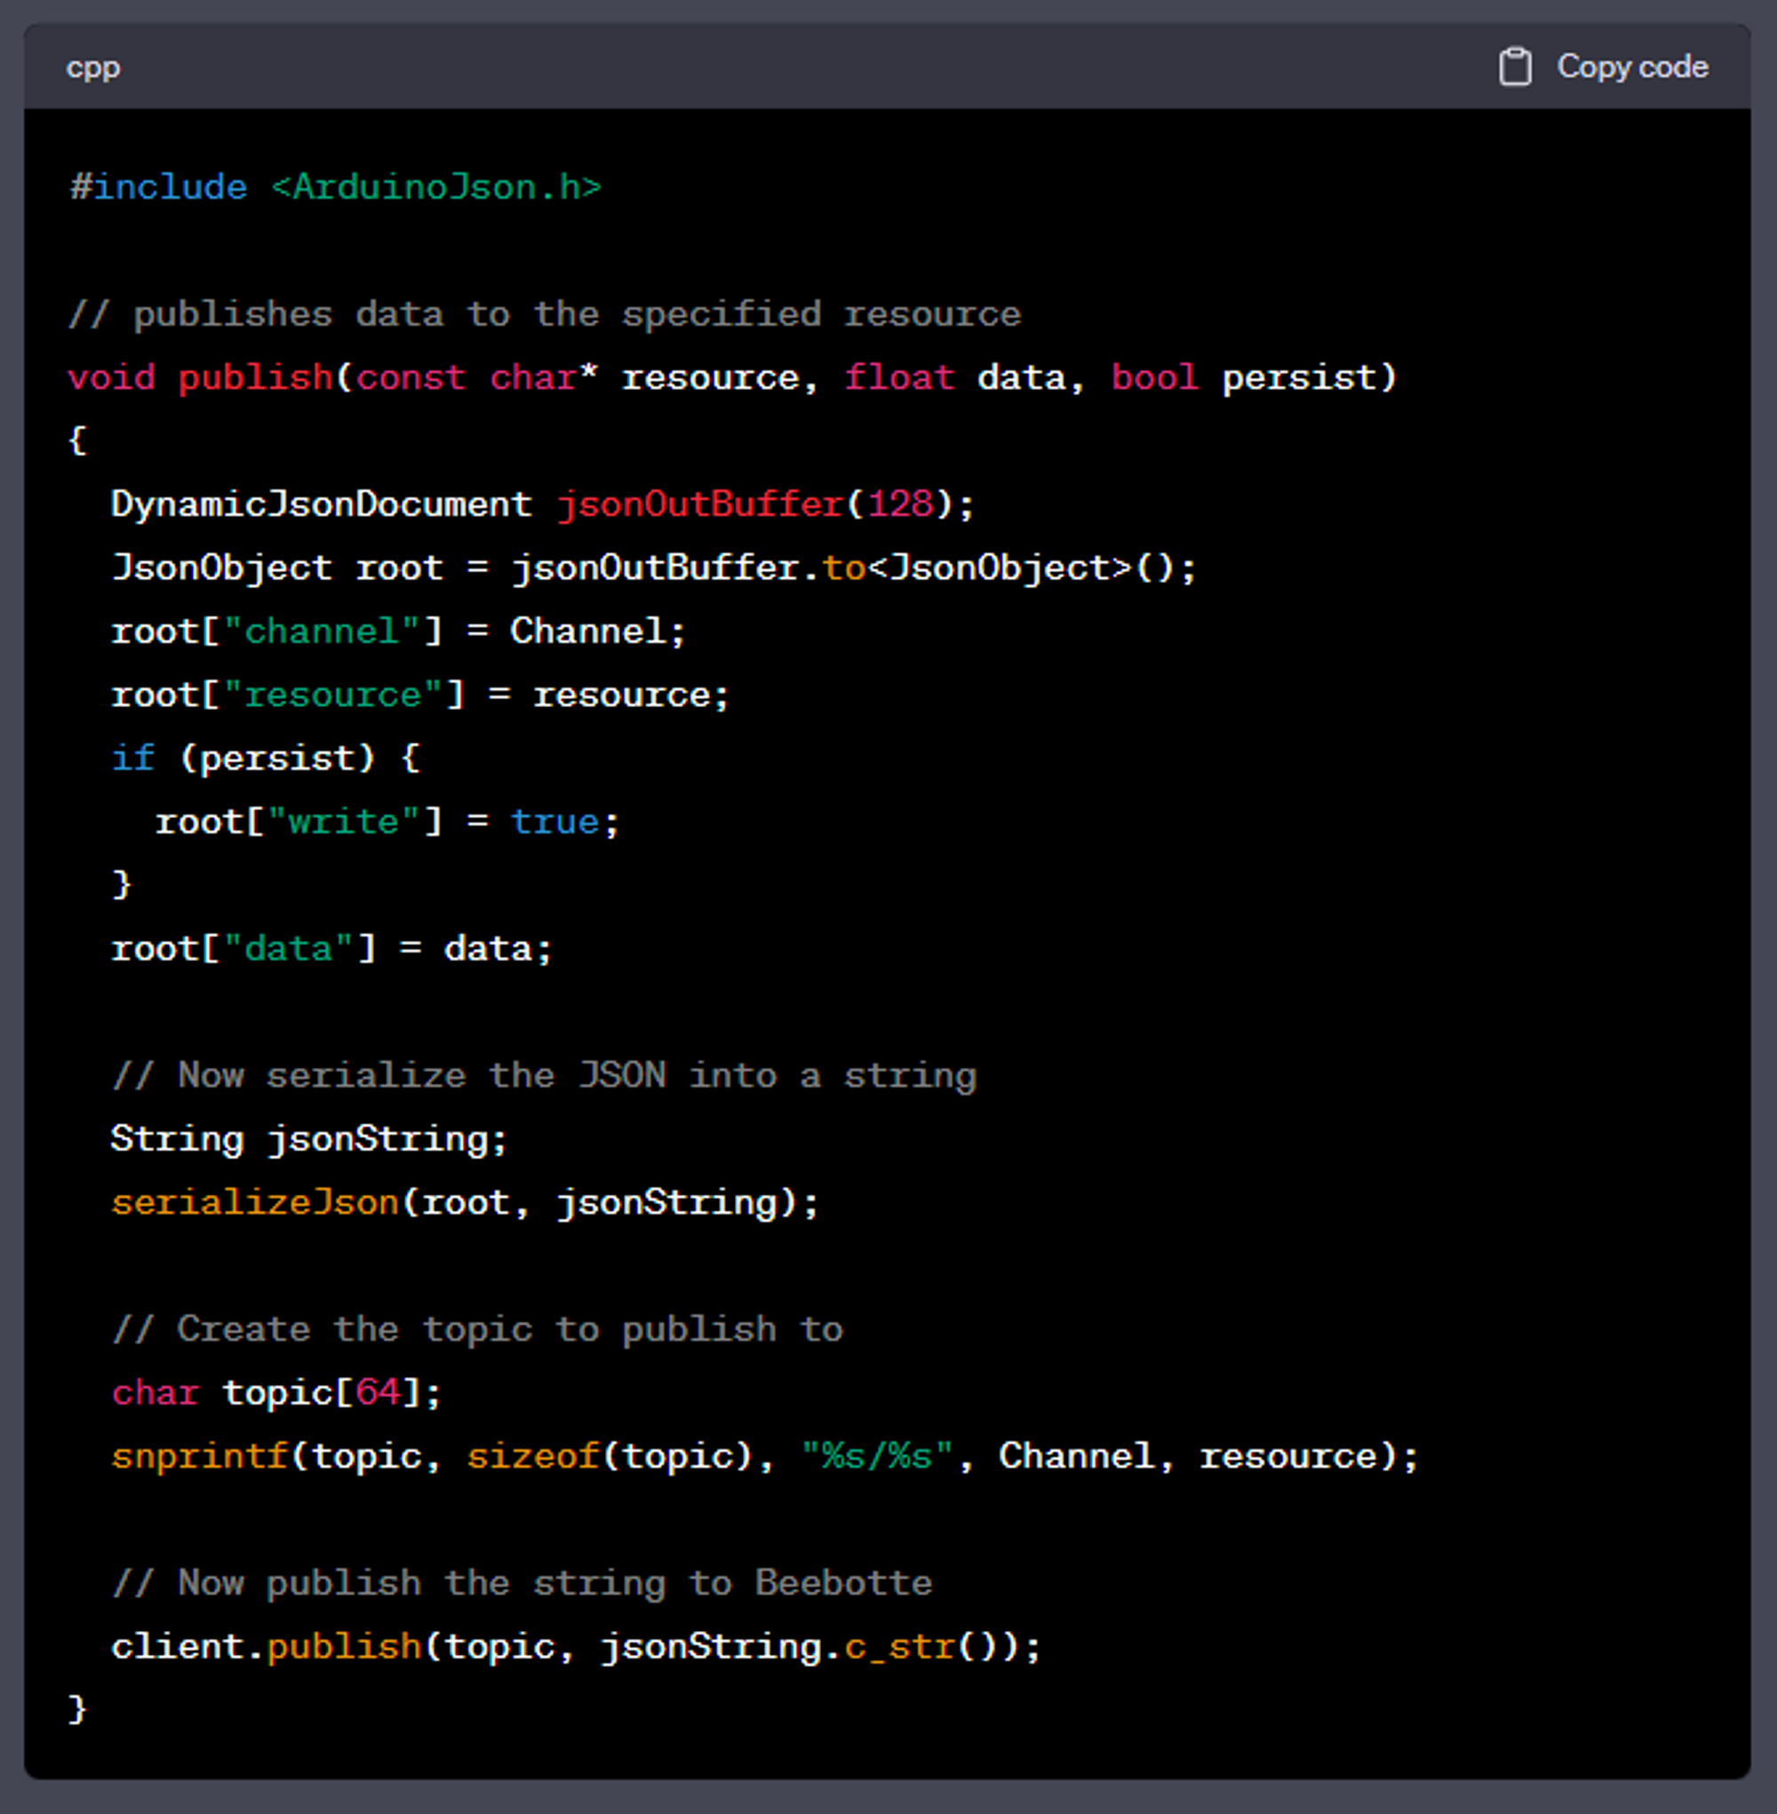
Task: Click the snprintf function call
Action: coord(199,1457)
